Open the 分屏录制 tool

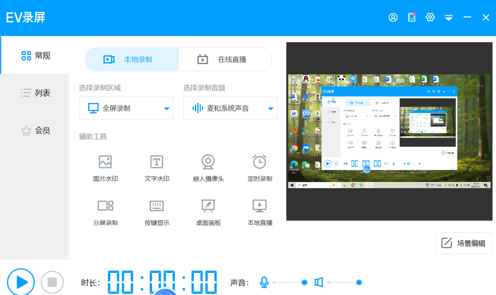[x=105, y=212]
